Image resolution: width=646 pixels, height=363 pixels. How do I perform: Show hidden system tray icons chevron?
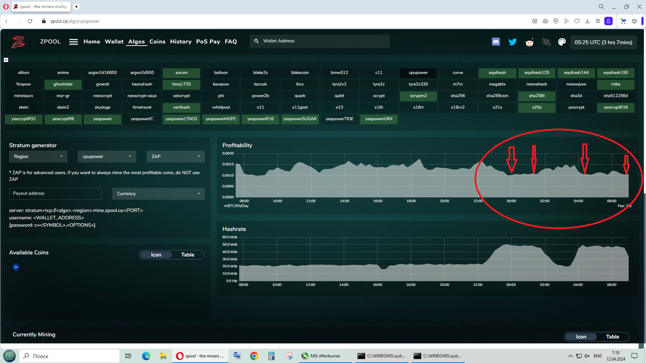pyautogui.click(x=571, y=356)
